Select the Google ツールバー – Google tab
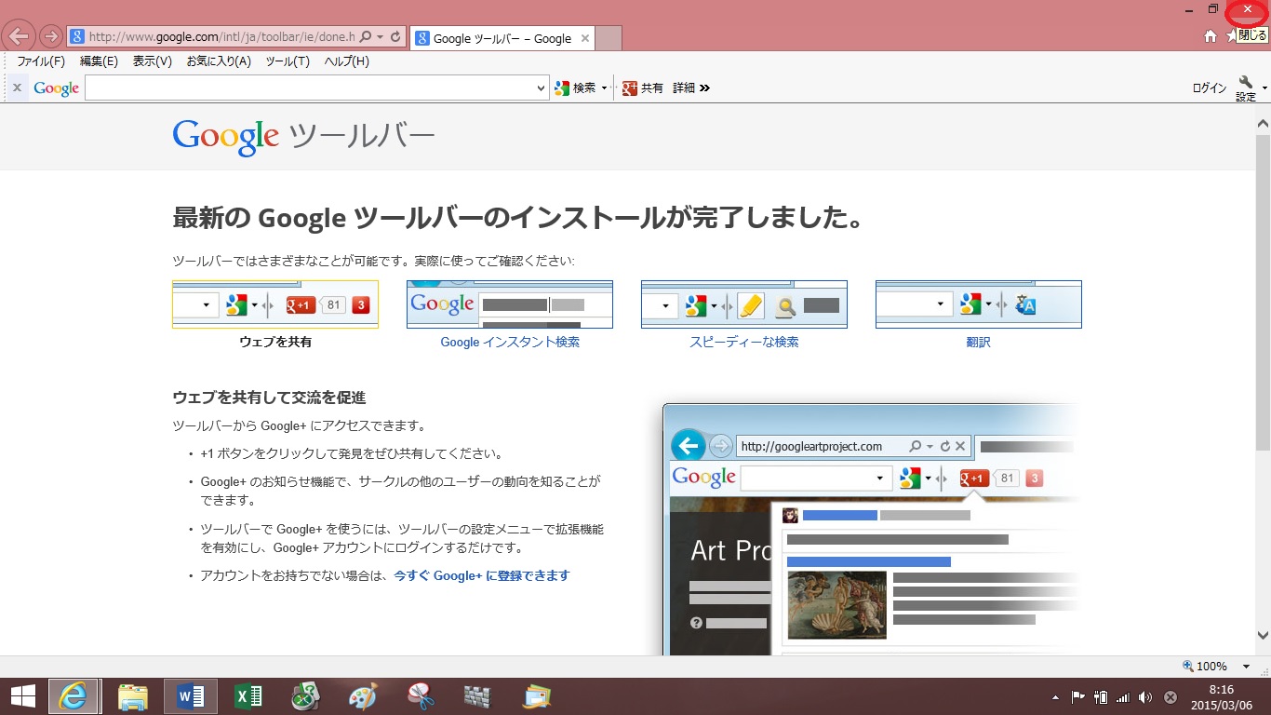 click(502, 38)
